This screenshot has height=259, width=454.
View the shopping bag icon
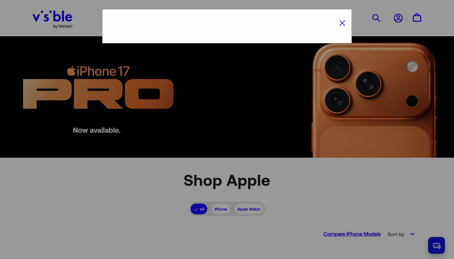tap(417, 18)
